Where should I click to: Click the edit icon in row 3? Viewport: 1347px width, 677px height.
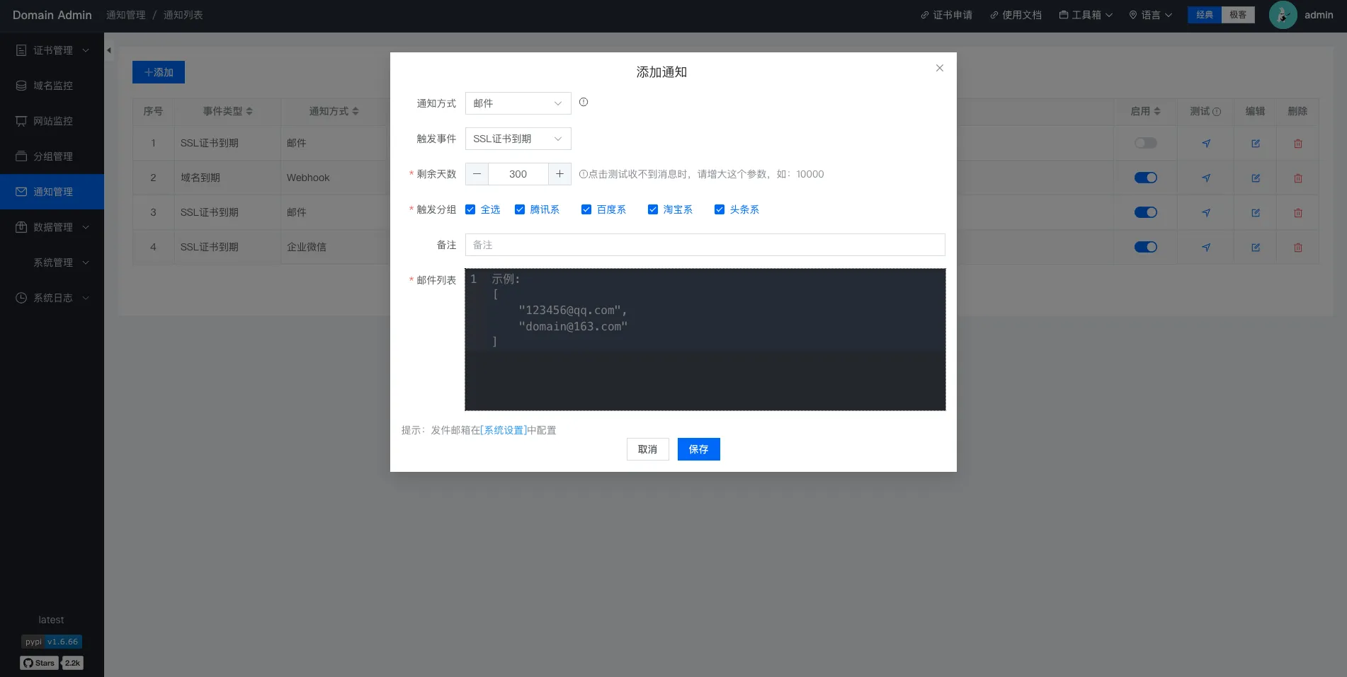click(1256, 213)
